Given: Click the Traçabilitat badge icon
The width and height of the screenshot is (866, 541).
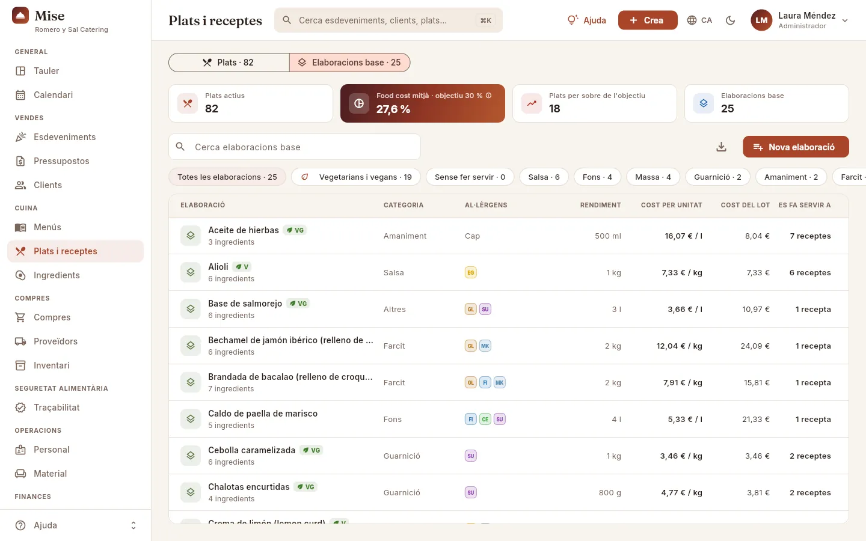Looking at the screenshot, I should 20,408.
